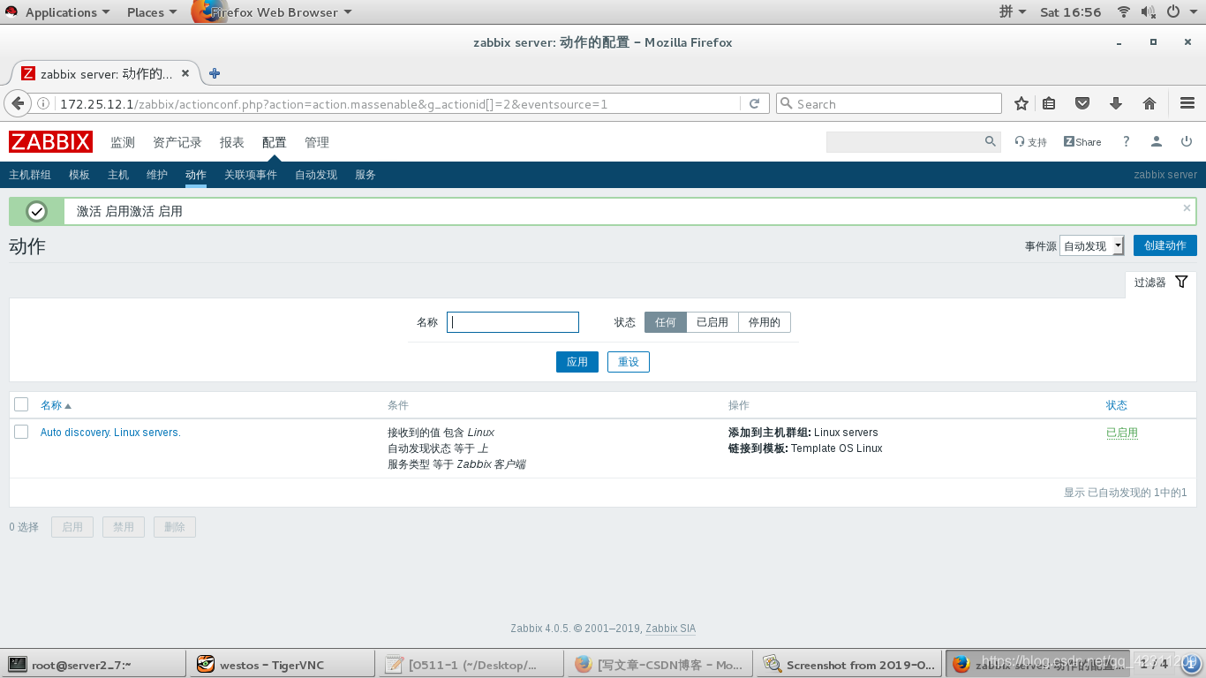Switch to the 关联项事件 submenu
The width and height of the screenshot is (1206, 678).
[251, 175]
